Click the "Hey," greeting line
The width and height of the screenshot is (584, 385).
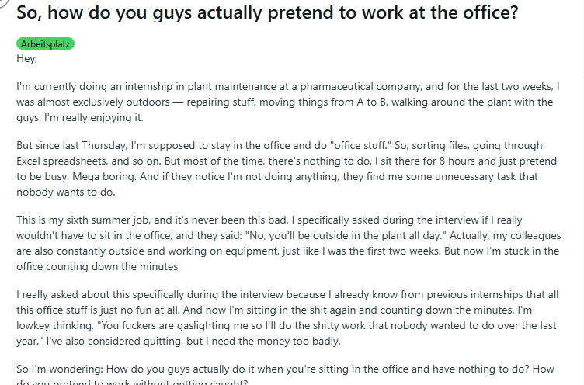pyautogui.click(x=26, y=58)
